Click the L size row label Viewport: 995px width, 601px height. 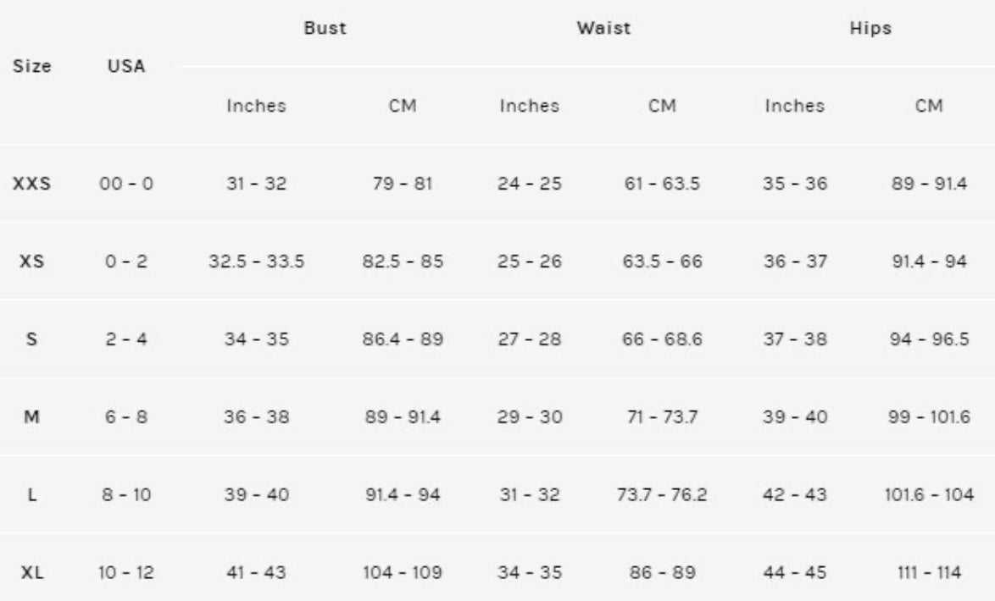click(31, 494)
